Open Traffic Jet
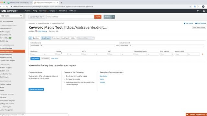This screenshot has height=116, width=207. (x=72, y=11)
